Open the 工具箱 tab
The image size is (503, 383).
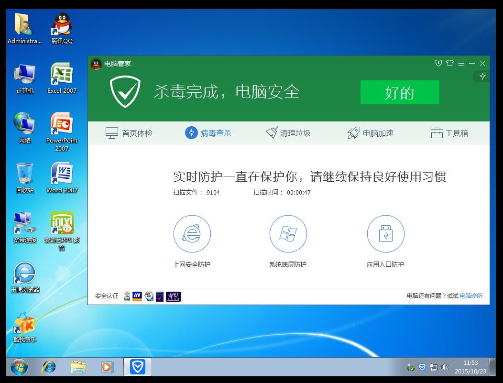[449, 133]
